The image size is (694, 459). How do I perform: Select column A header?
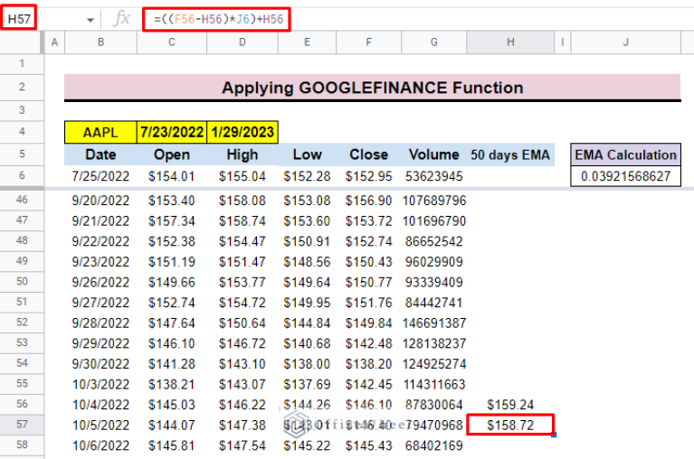coord(54,42)
